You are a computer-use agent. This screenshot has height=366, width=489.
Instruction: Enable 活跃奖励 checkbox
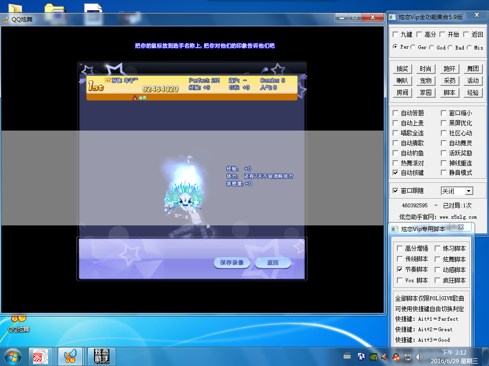(444, 153)
